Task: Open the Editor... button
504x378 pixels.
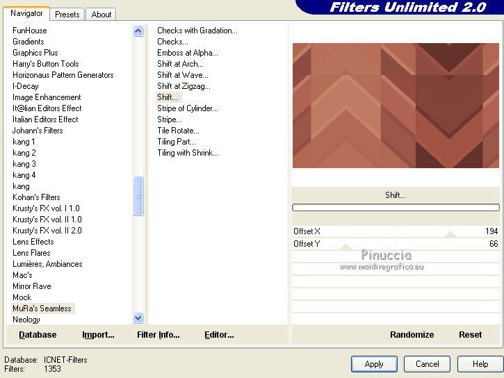Action: point(219,335)
